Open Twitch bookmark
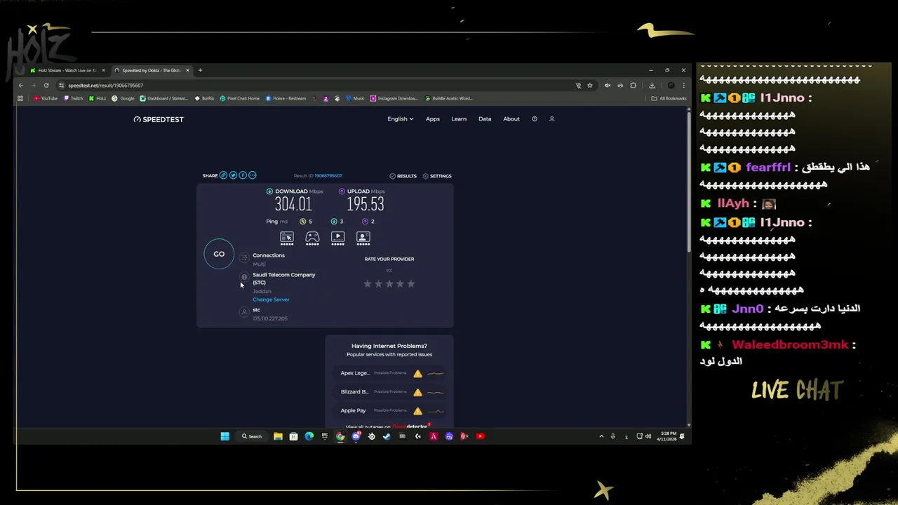The height and width of the screenshot is (505, 898). pos(73,98)
